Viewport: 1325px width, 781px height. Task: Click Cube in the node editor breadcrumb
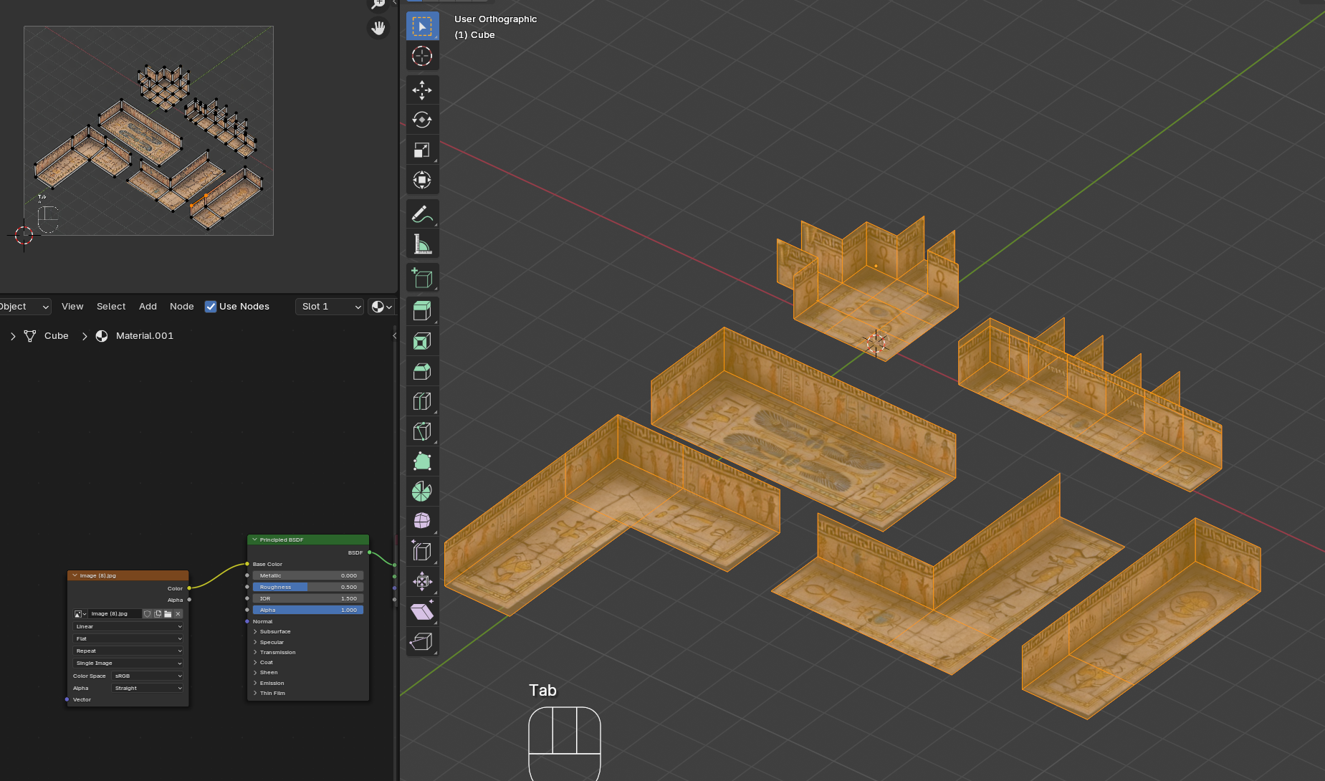point(57,336)
